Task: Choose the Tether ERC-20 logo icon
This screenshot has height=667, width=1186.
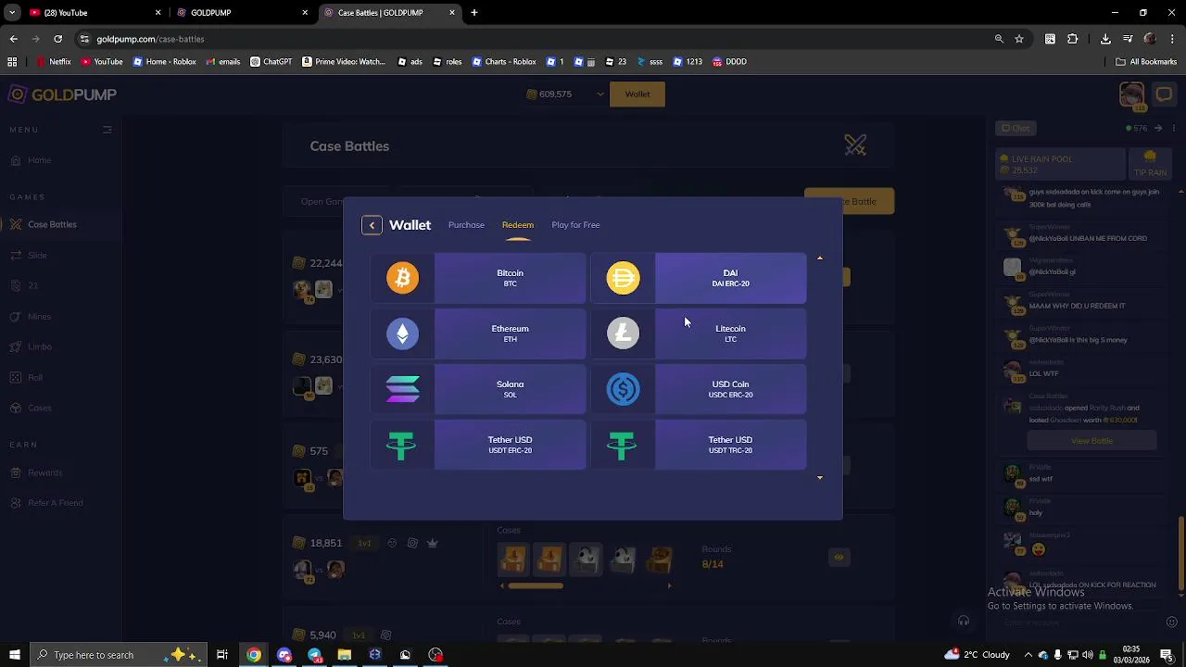Action: pos(401,446)
